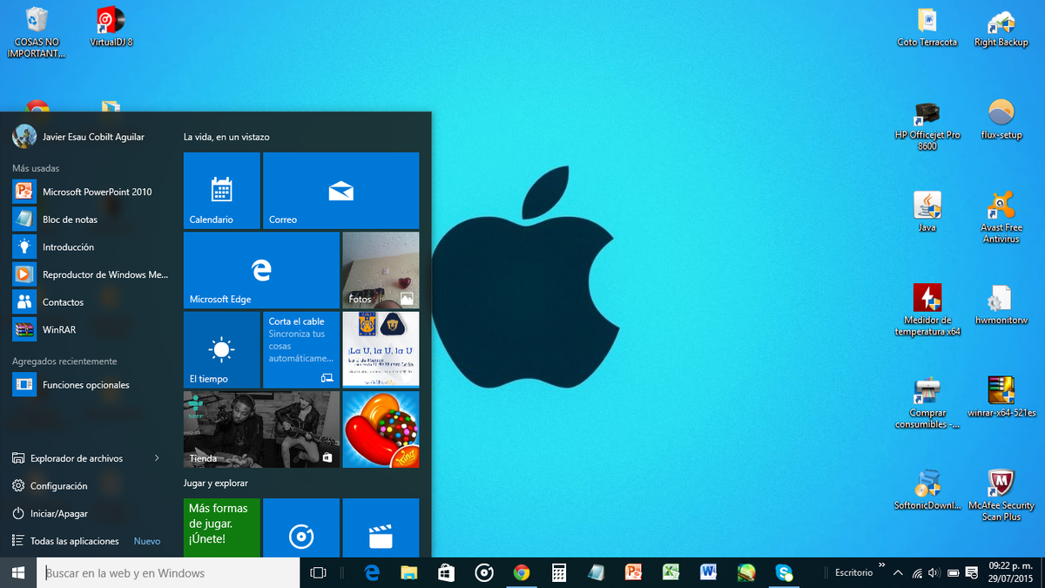Click the Nuevo label beside Todas las aplicaciones
The width and height of the screenshot is (1045, 588).
click(147, 541)
